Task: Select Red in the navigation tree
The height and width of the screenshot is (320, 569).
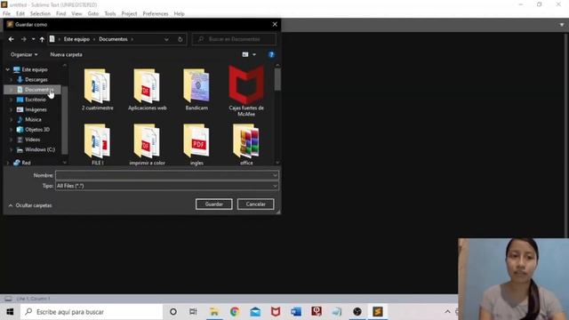Action: (x=26, y=163)
